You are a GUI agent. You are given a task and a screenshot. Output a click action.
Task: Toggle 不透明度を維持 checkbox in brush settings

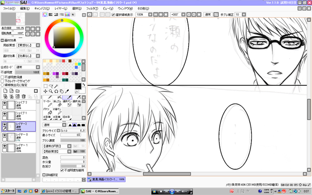click(62, 170)
